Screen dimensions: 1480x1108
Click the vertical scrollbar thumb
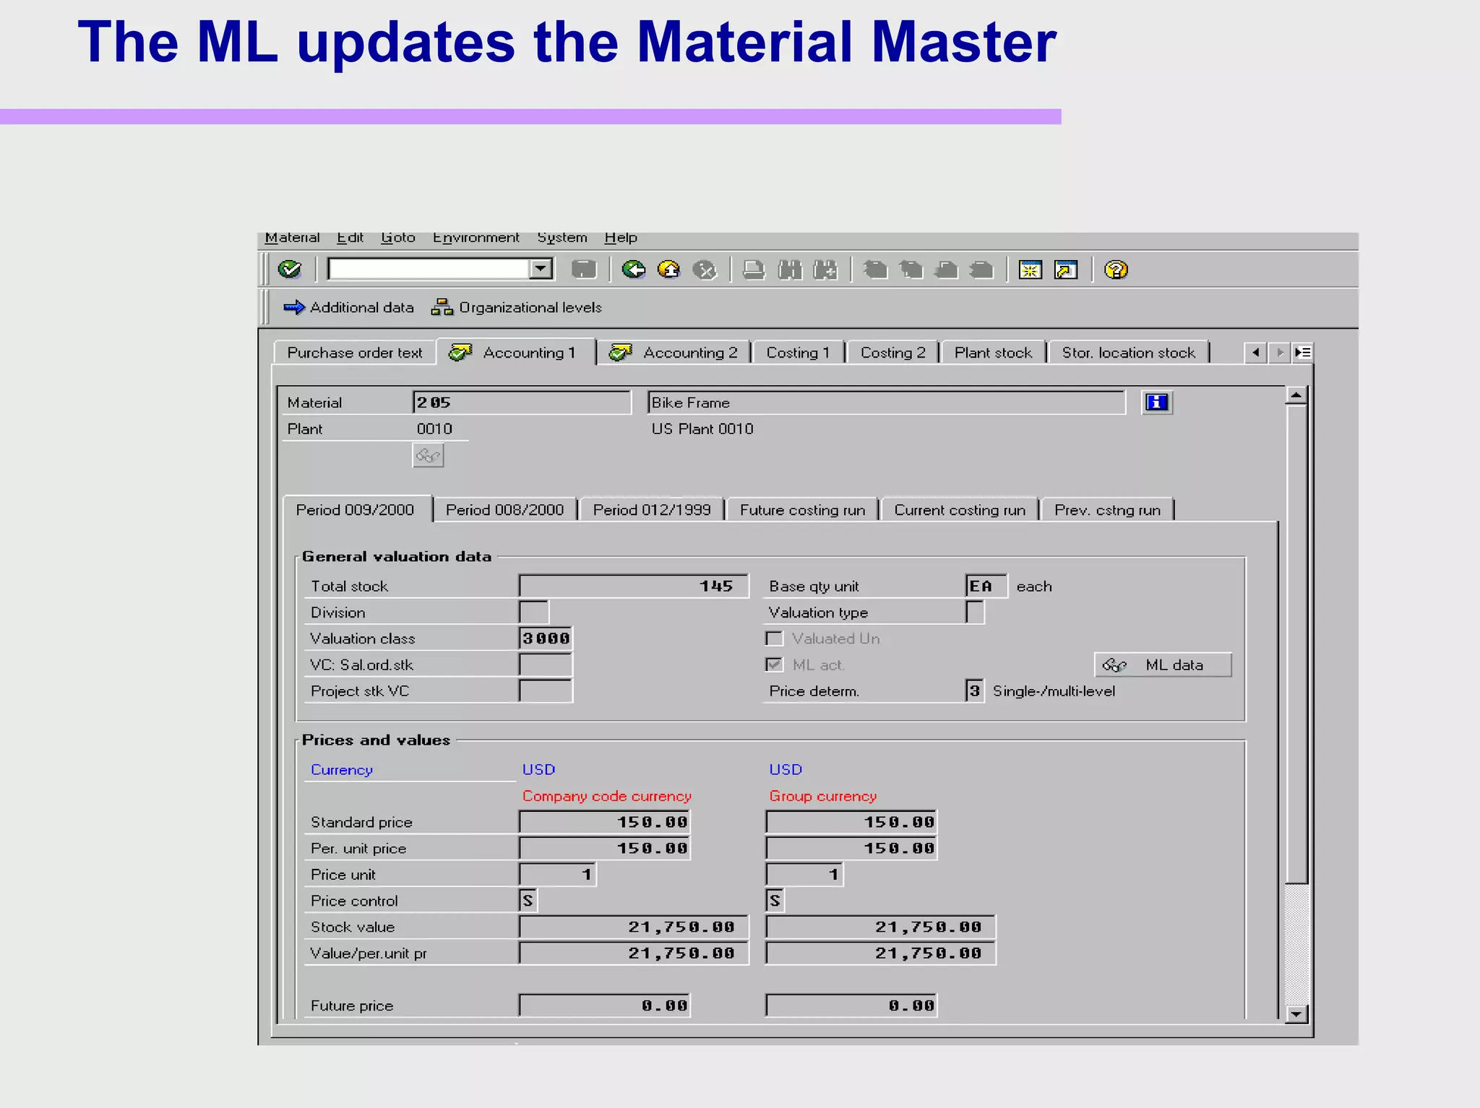pos(1296,644)
